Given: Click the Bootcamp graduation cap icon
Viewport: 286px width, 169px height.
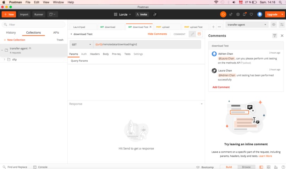Looking at the screenshot, I should [198, 167].
